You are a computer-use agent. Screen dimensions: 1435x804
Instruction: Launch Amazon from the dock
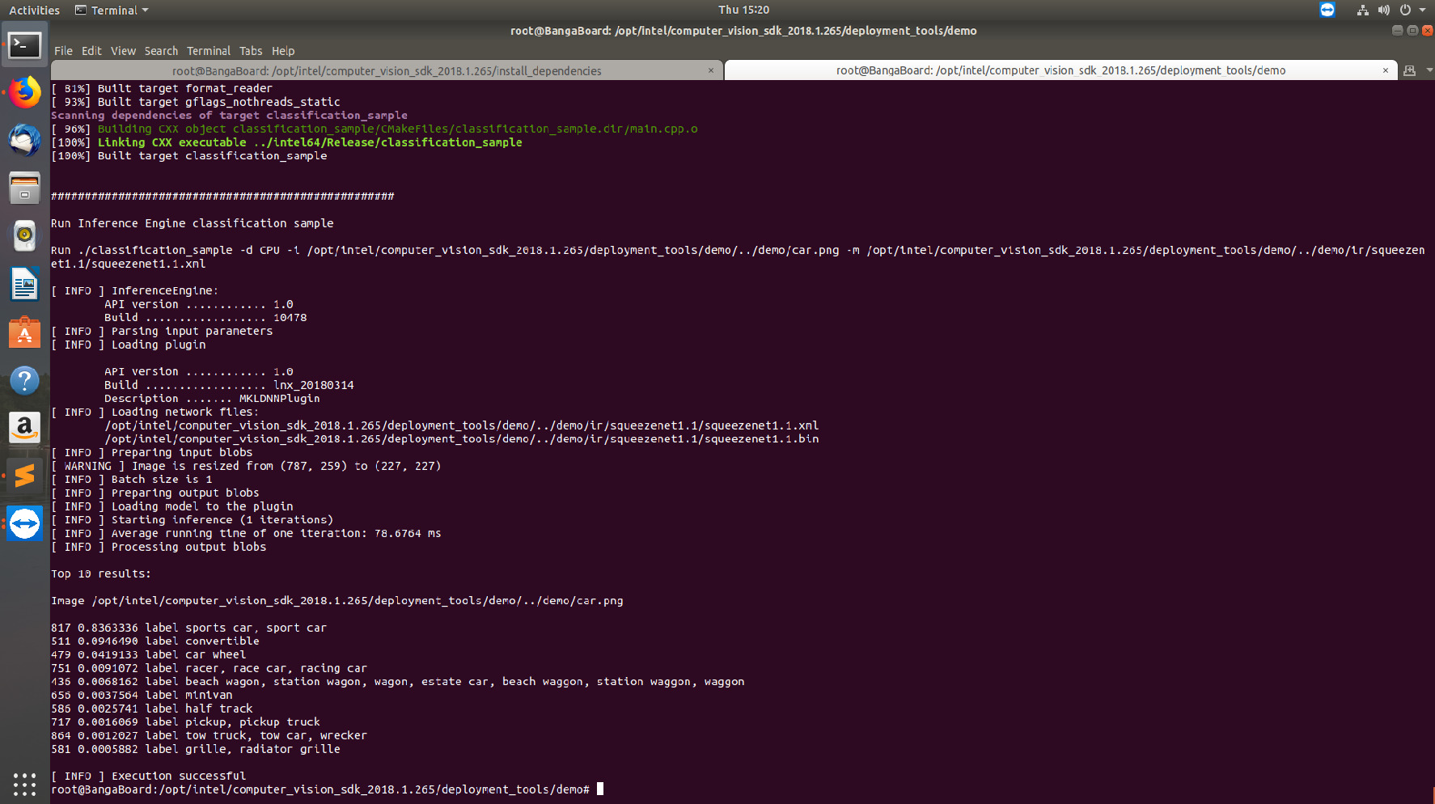[x=24, y=427]
